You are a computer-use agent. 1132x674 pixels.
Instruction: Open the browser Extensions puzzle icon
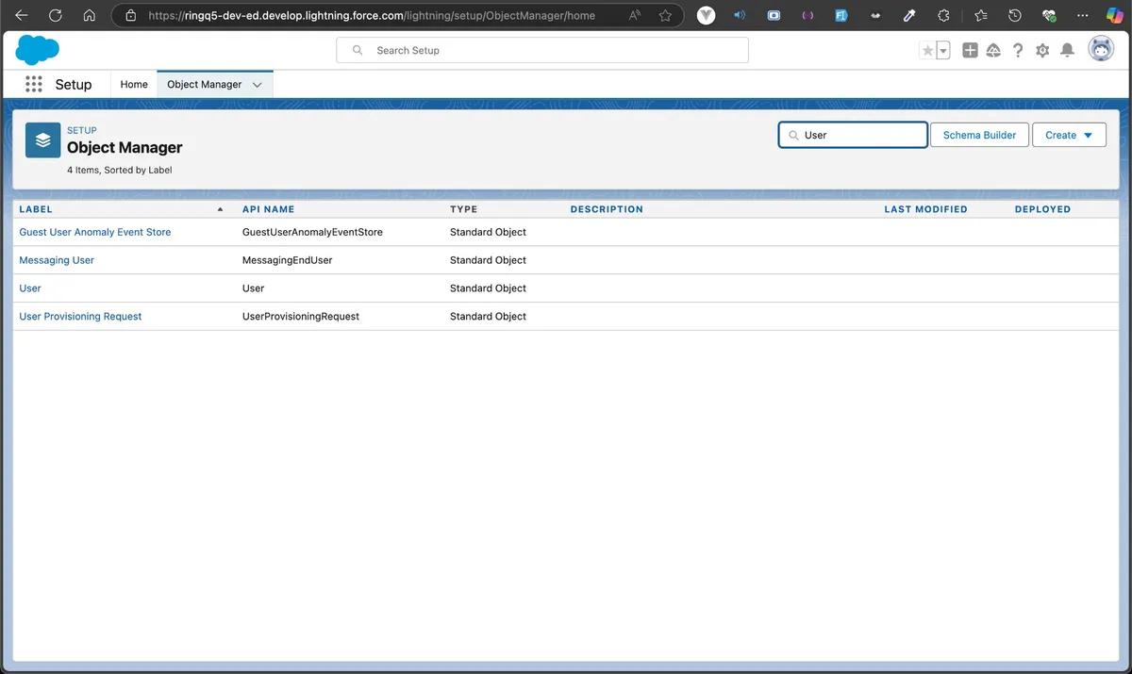click(x=943, y=15)
